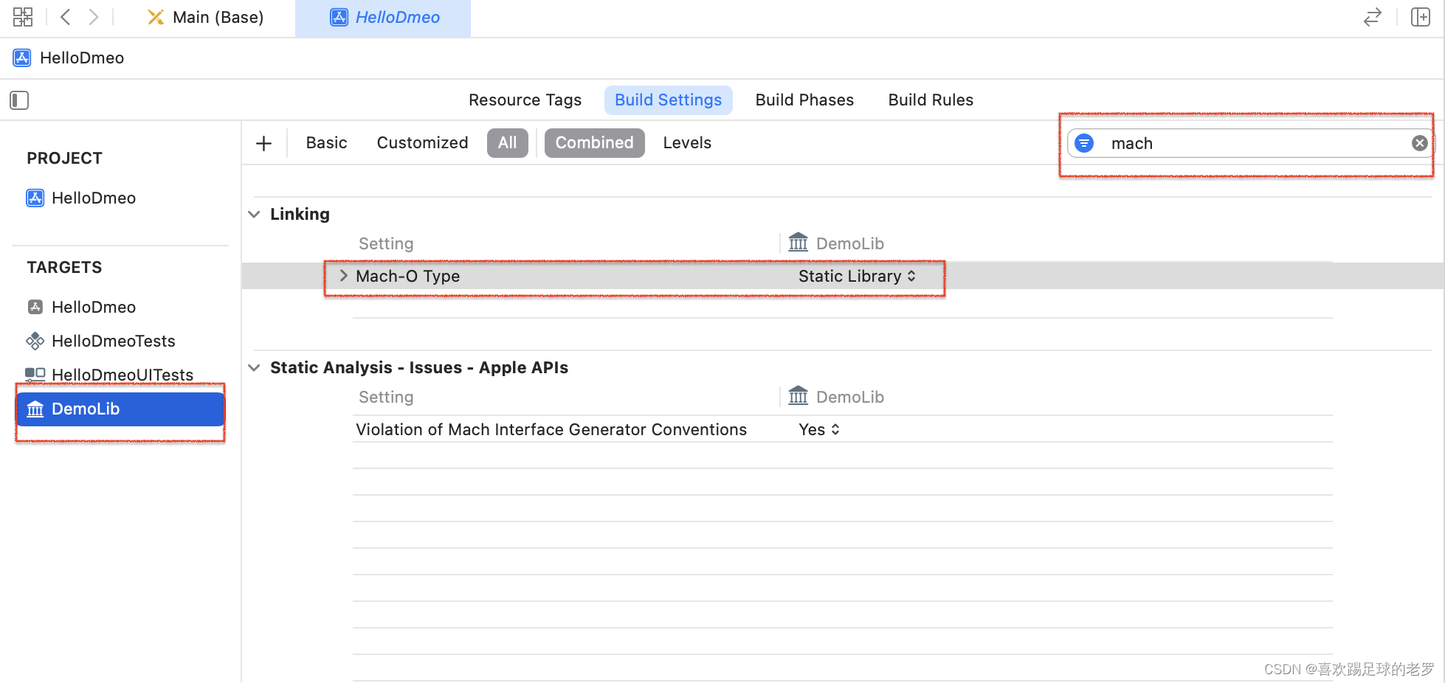Collapse the Linking section
Viewport: 1445px width, 683px height.
(254, 215)
